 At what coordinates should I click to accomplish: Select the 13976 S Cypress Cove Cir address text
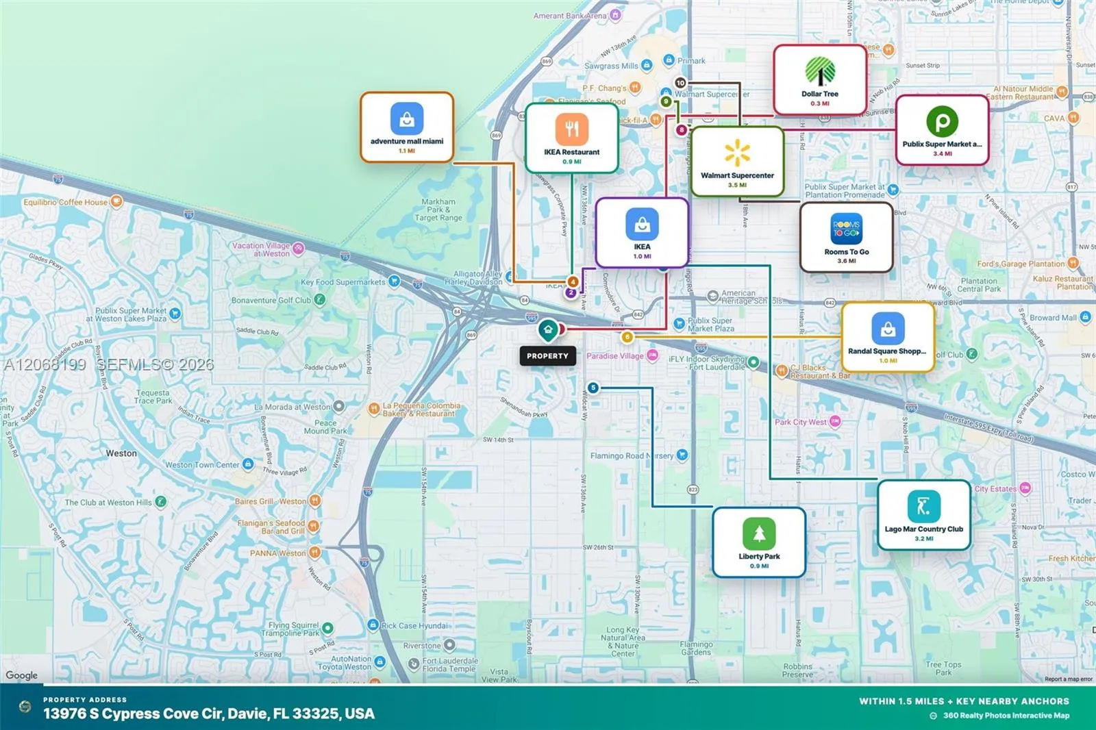point(209,714)
